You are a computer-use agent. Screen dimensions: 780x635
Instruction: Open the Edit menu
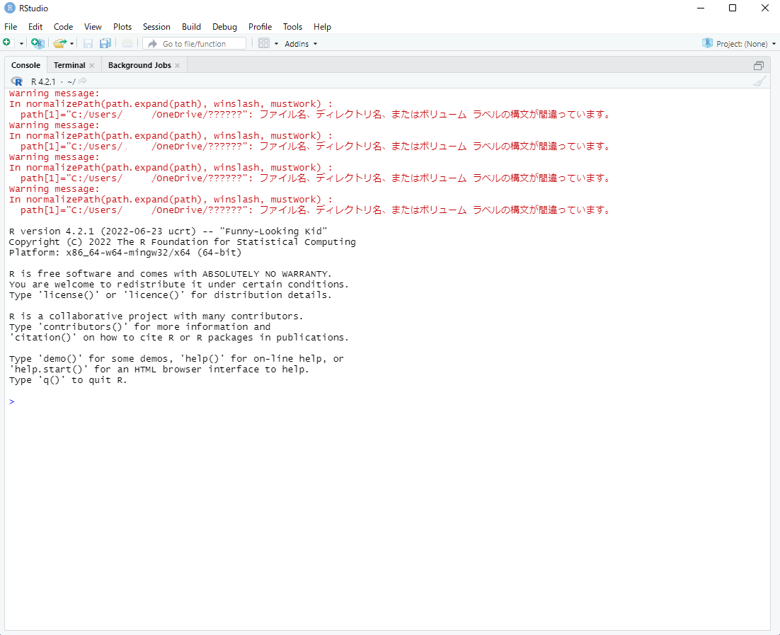[35, 27]
